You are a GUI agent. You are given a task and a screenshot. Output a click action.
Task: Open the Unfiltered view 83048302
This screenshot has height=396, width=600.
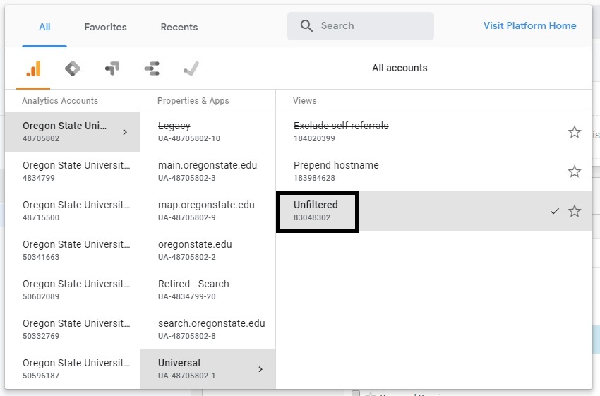pos(434,211)
